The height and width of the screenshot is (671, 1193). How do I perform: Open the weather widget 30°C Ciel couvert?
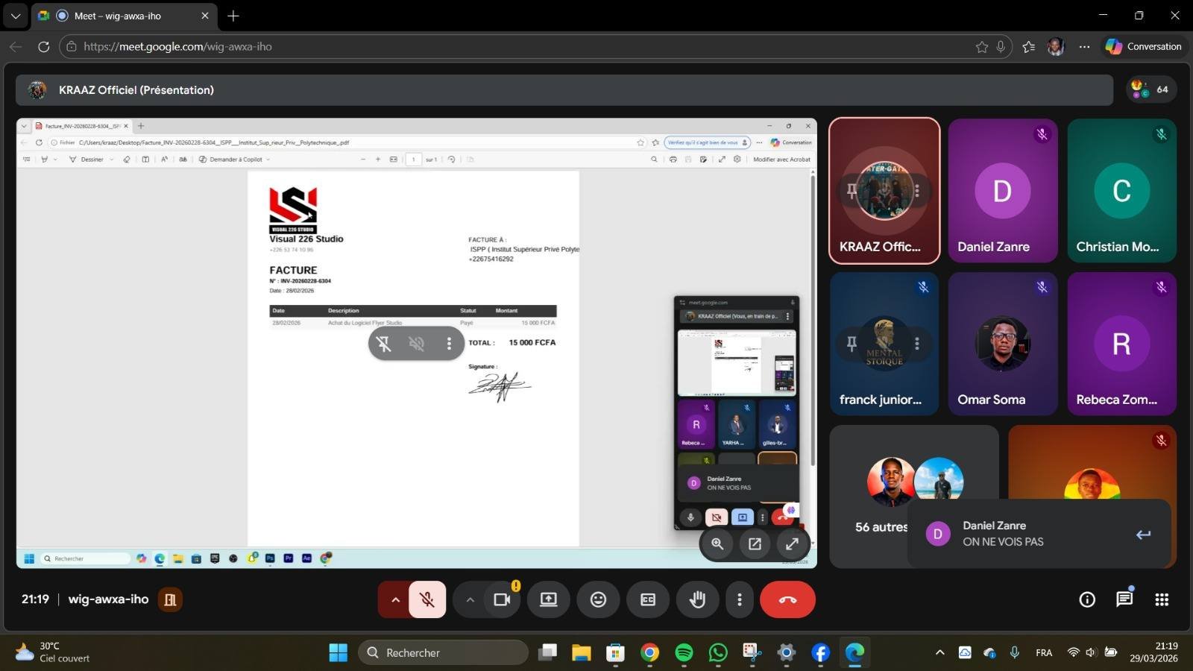(x=52, y=652)
